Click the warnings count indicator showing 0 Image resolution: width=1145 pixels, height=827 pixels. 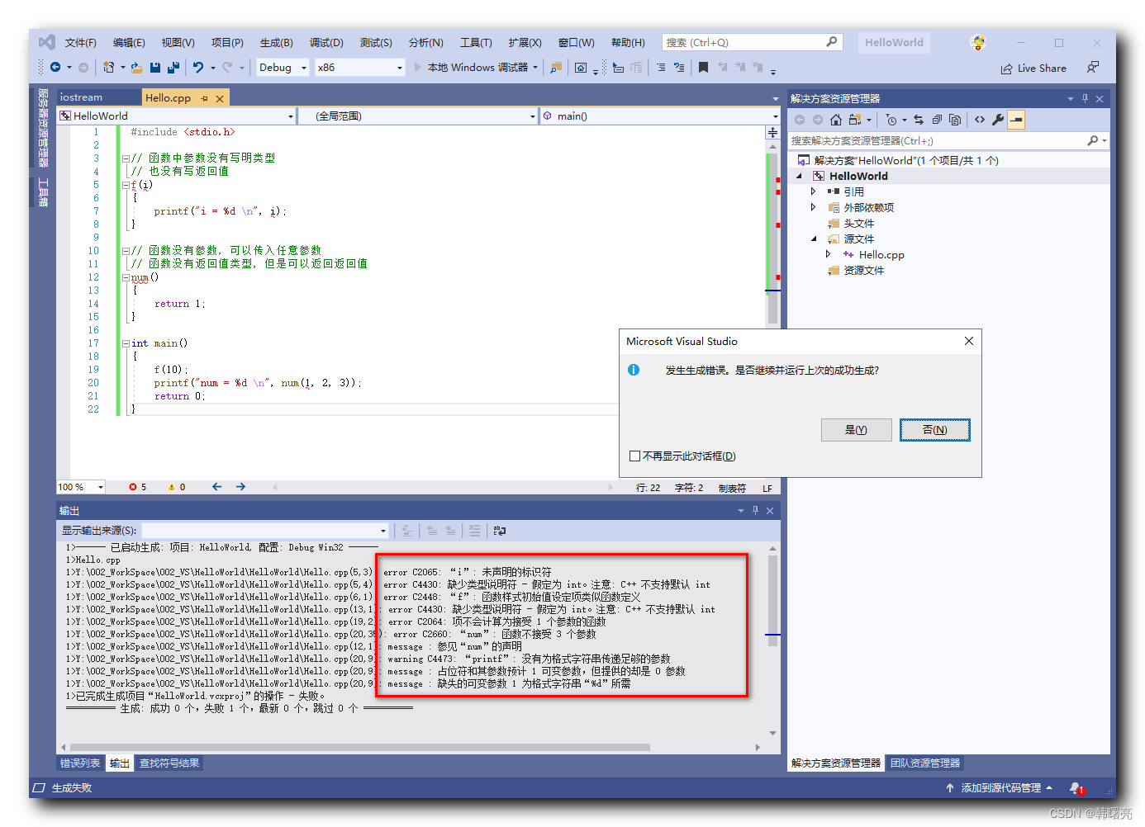pos(177,487)
